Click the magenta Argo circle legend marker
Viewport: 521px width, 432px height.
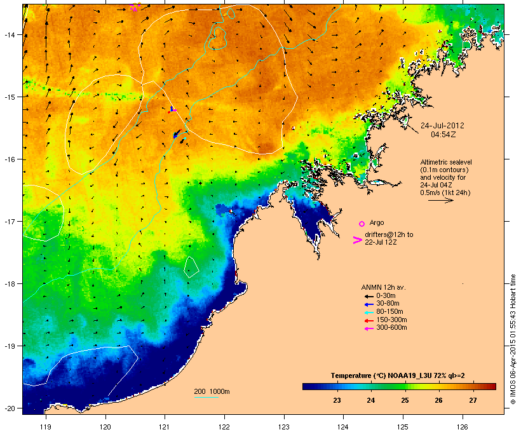(362, 224)
